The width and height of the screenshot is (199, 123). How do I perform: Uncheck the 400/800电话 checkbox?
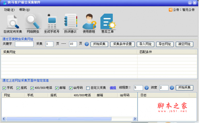[32, 88]
